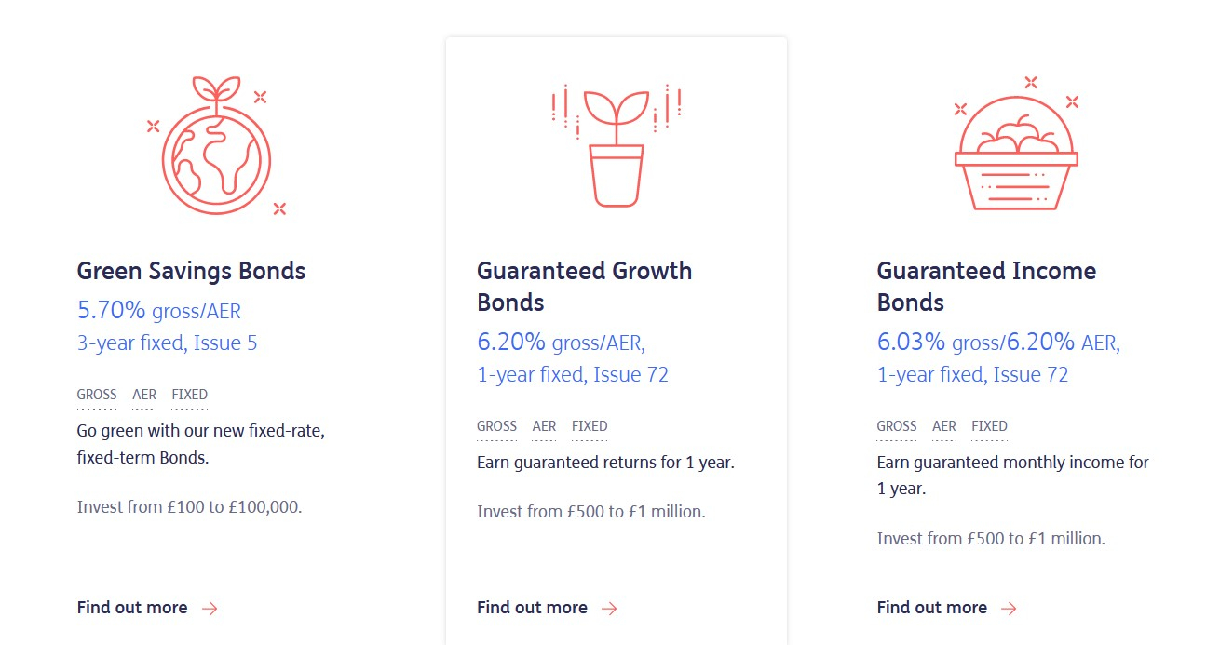Show GROSS definition under Guaranteed Growth Bonds

click(496, 426)
